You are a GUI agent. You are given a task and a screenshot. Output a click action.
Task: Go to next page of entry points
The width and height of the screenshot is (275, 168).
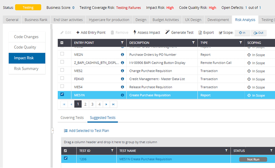pyautogui.click(x=106, y=104)
